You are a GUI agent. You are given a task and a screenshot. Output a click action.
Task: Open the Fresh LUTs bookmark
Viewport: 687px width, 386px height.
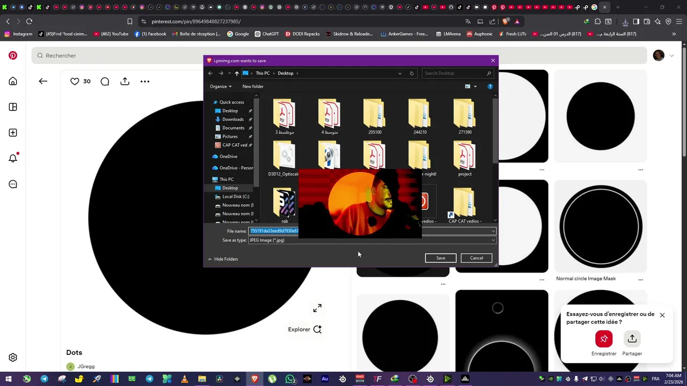tap(511, 34)
